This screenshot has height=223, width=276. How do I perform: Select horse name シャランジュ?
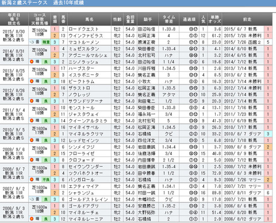[81, 193]
